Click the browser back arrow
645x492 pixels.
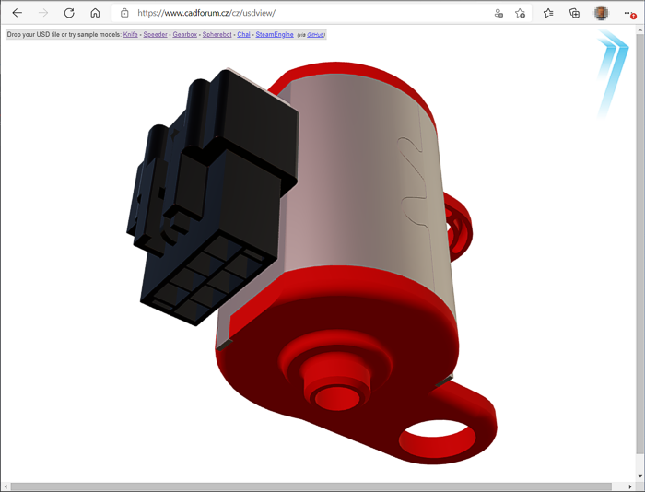(17, 13)
